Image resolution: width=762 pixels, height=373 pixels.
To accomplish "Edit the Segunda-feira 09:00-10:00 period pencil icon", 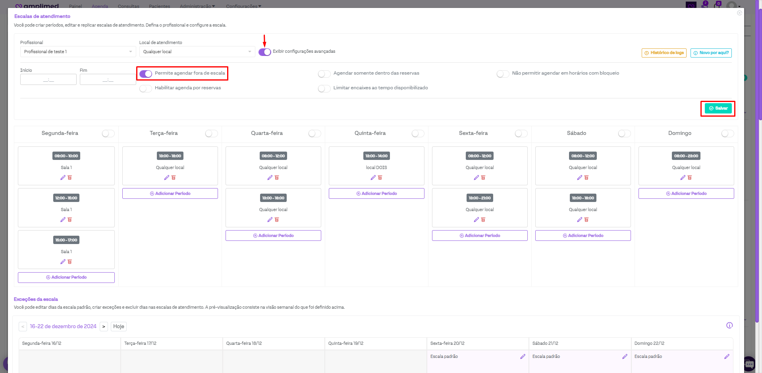I will [x=63, y=178].
